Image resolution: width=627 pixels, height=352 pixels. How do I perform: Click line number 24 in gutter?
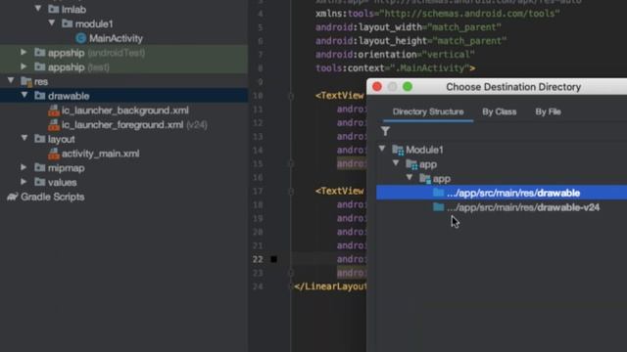pyautogui.click(x=258, y=286)
